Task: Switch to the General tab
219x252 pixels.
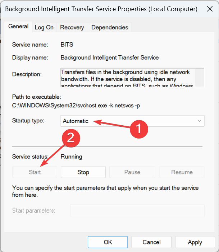Action: click(18, 27)
